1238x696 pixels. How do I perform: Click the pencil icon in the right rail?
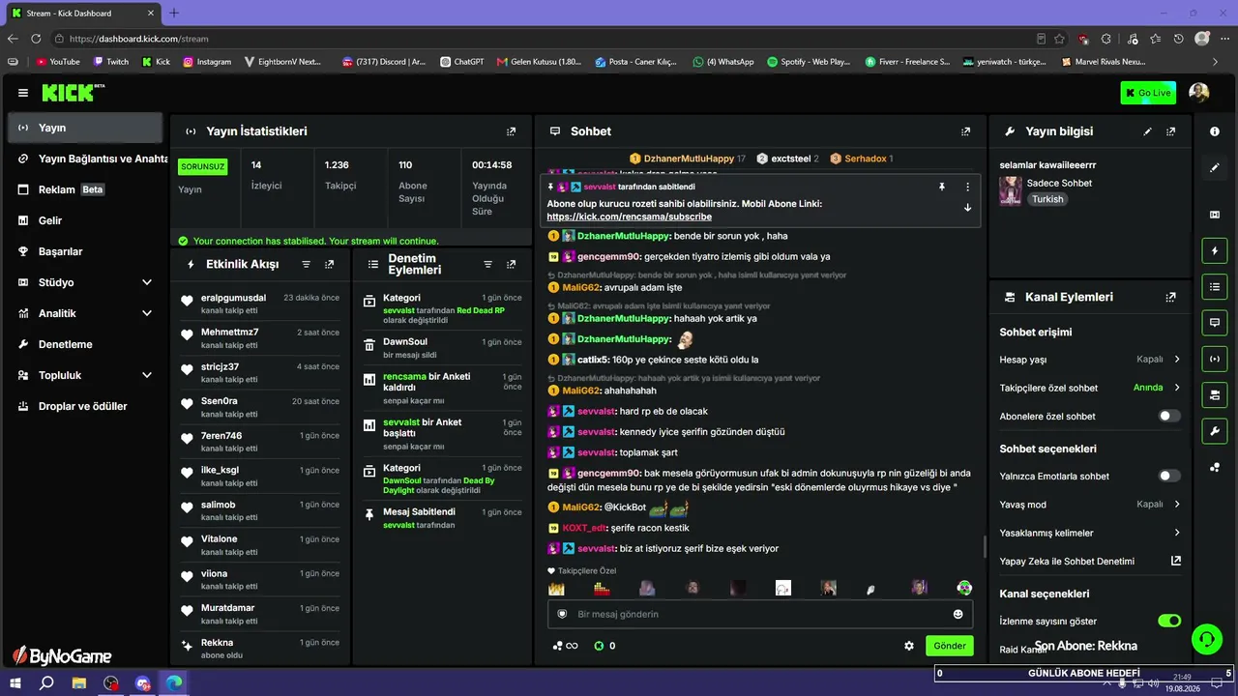click(1215, 168)
